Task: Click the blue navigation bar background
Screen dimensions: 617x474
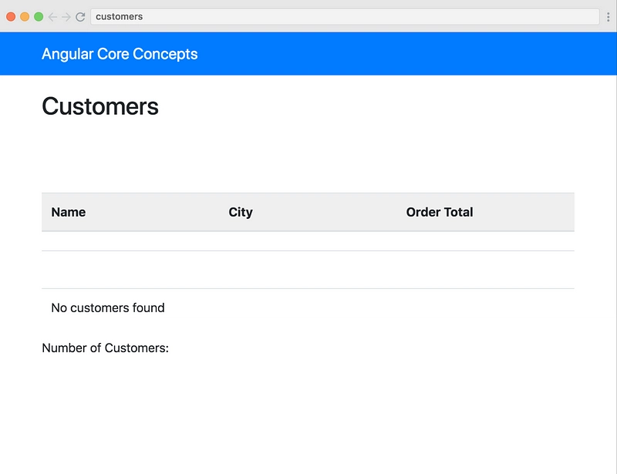Action: 393,54
